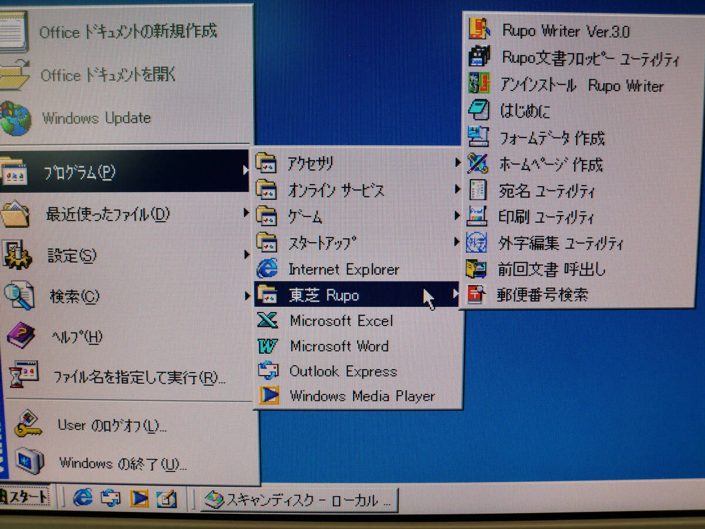Open the はじめに document icon
This screenshot has height=529, width=705.
478,110
